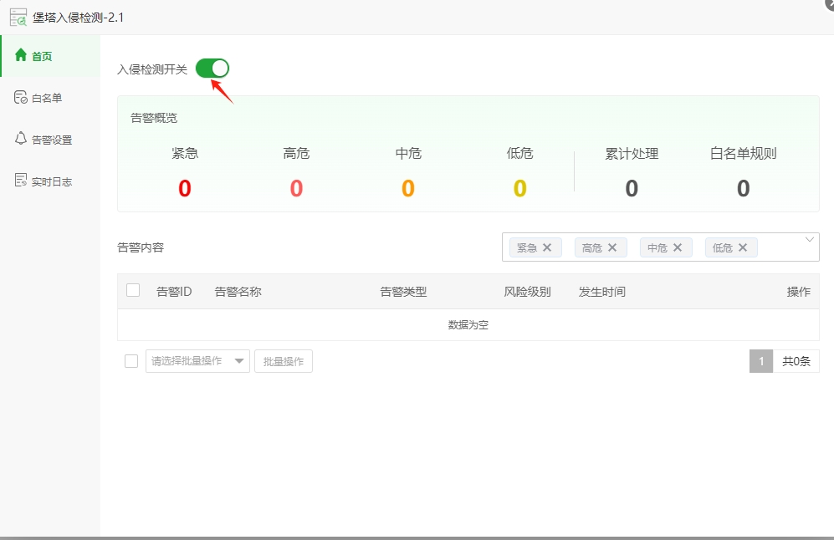Click the 批量操作 button

(284, 361)
